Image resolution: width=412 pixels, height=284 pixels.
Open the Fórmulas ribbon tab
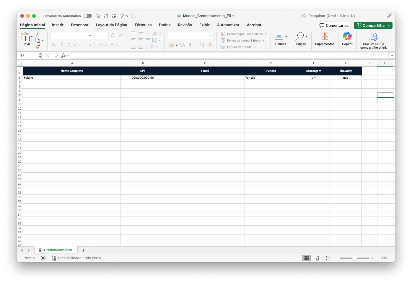coord(143,25)
